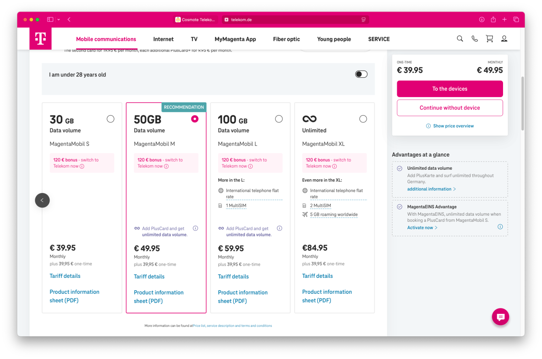
Task: Click the 100 GB data volume heading
Action: (x=233, y=120)
